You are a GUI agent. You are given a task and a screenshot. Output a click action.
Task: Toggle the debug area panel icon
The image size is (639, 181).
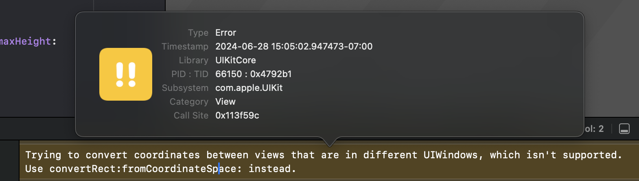624,129
